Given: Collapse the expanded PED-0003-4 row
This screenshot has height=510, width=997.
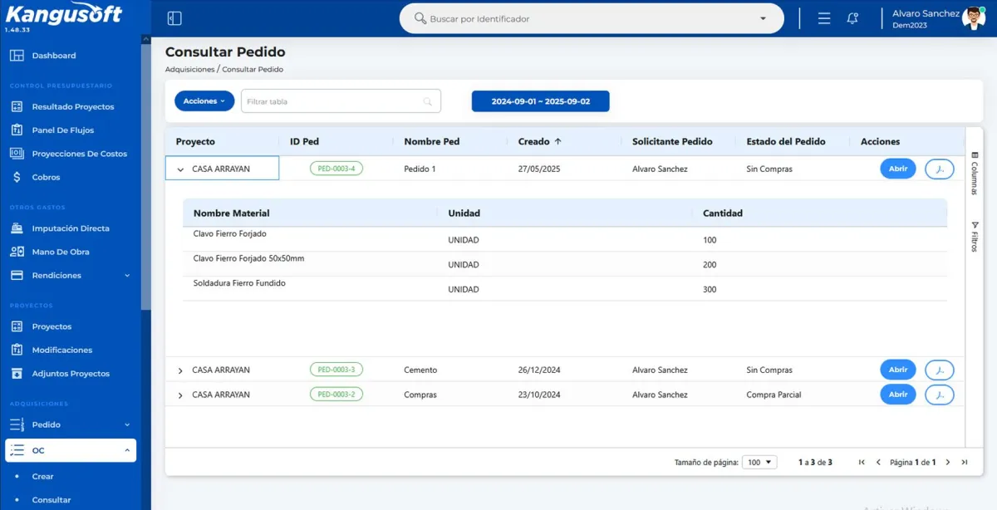Looking at the screenshot, I should 180,169.
